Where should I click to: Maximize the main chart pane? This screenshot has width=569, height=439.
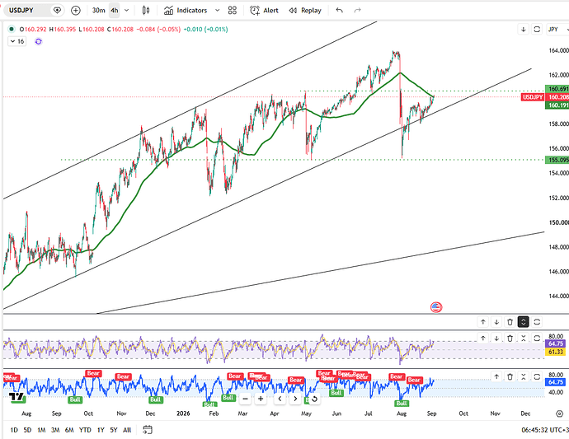pyautogui.click(x=537, y=30)
